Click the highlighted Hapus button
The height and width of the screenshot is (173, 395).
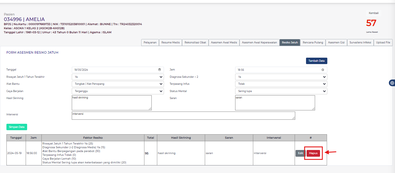[x=313, y=153]
